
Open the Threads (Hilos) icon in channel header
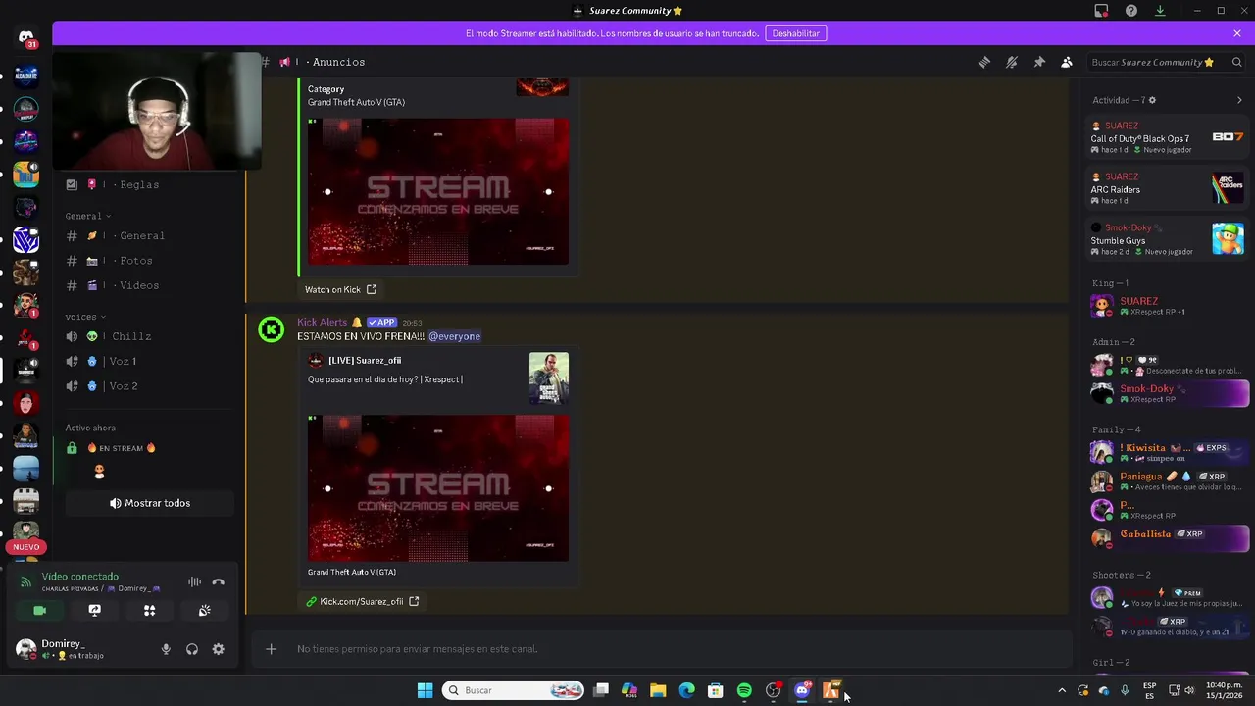click(984, 62)
